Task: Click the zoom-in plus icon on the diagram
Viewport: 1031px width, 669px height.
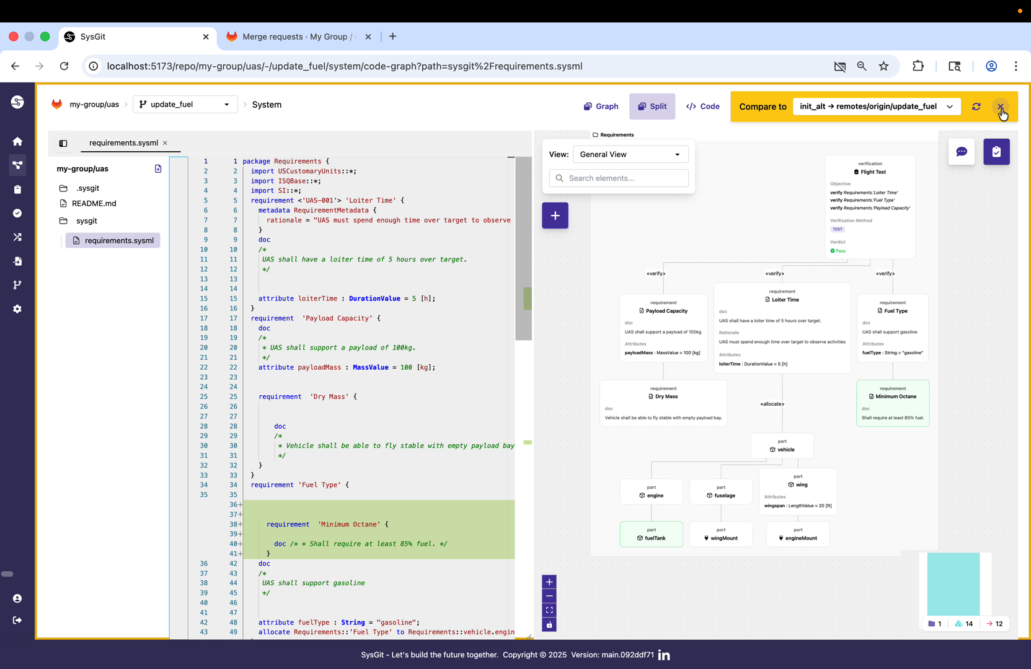Action: 549,582
